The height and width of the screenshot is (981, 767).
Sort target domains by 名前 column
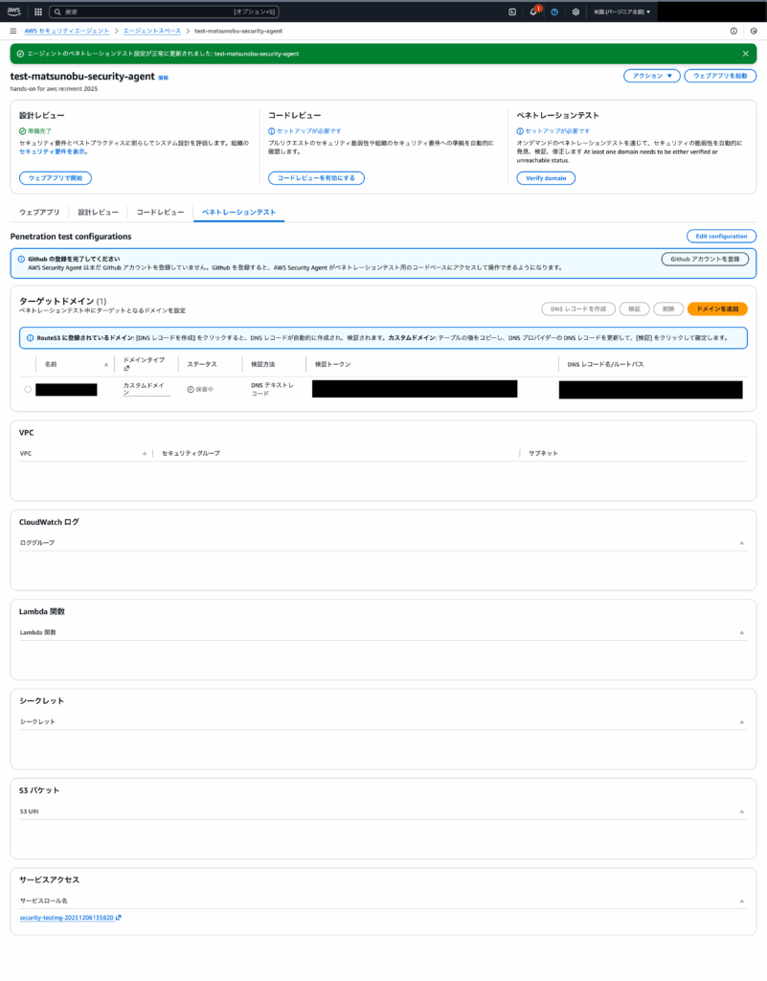click(x=106, y=364)
